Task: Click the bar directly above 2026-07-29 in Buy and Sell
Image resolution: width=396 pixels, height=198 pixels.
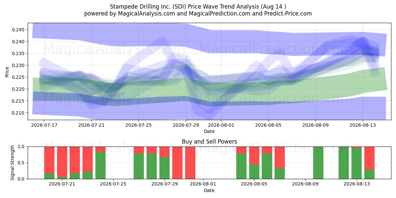Action: [x=164, y=163]
